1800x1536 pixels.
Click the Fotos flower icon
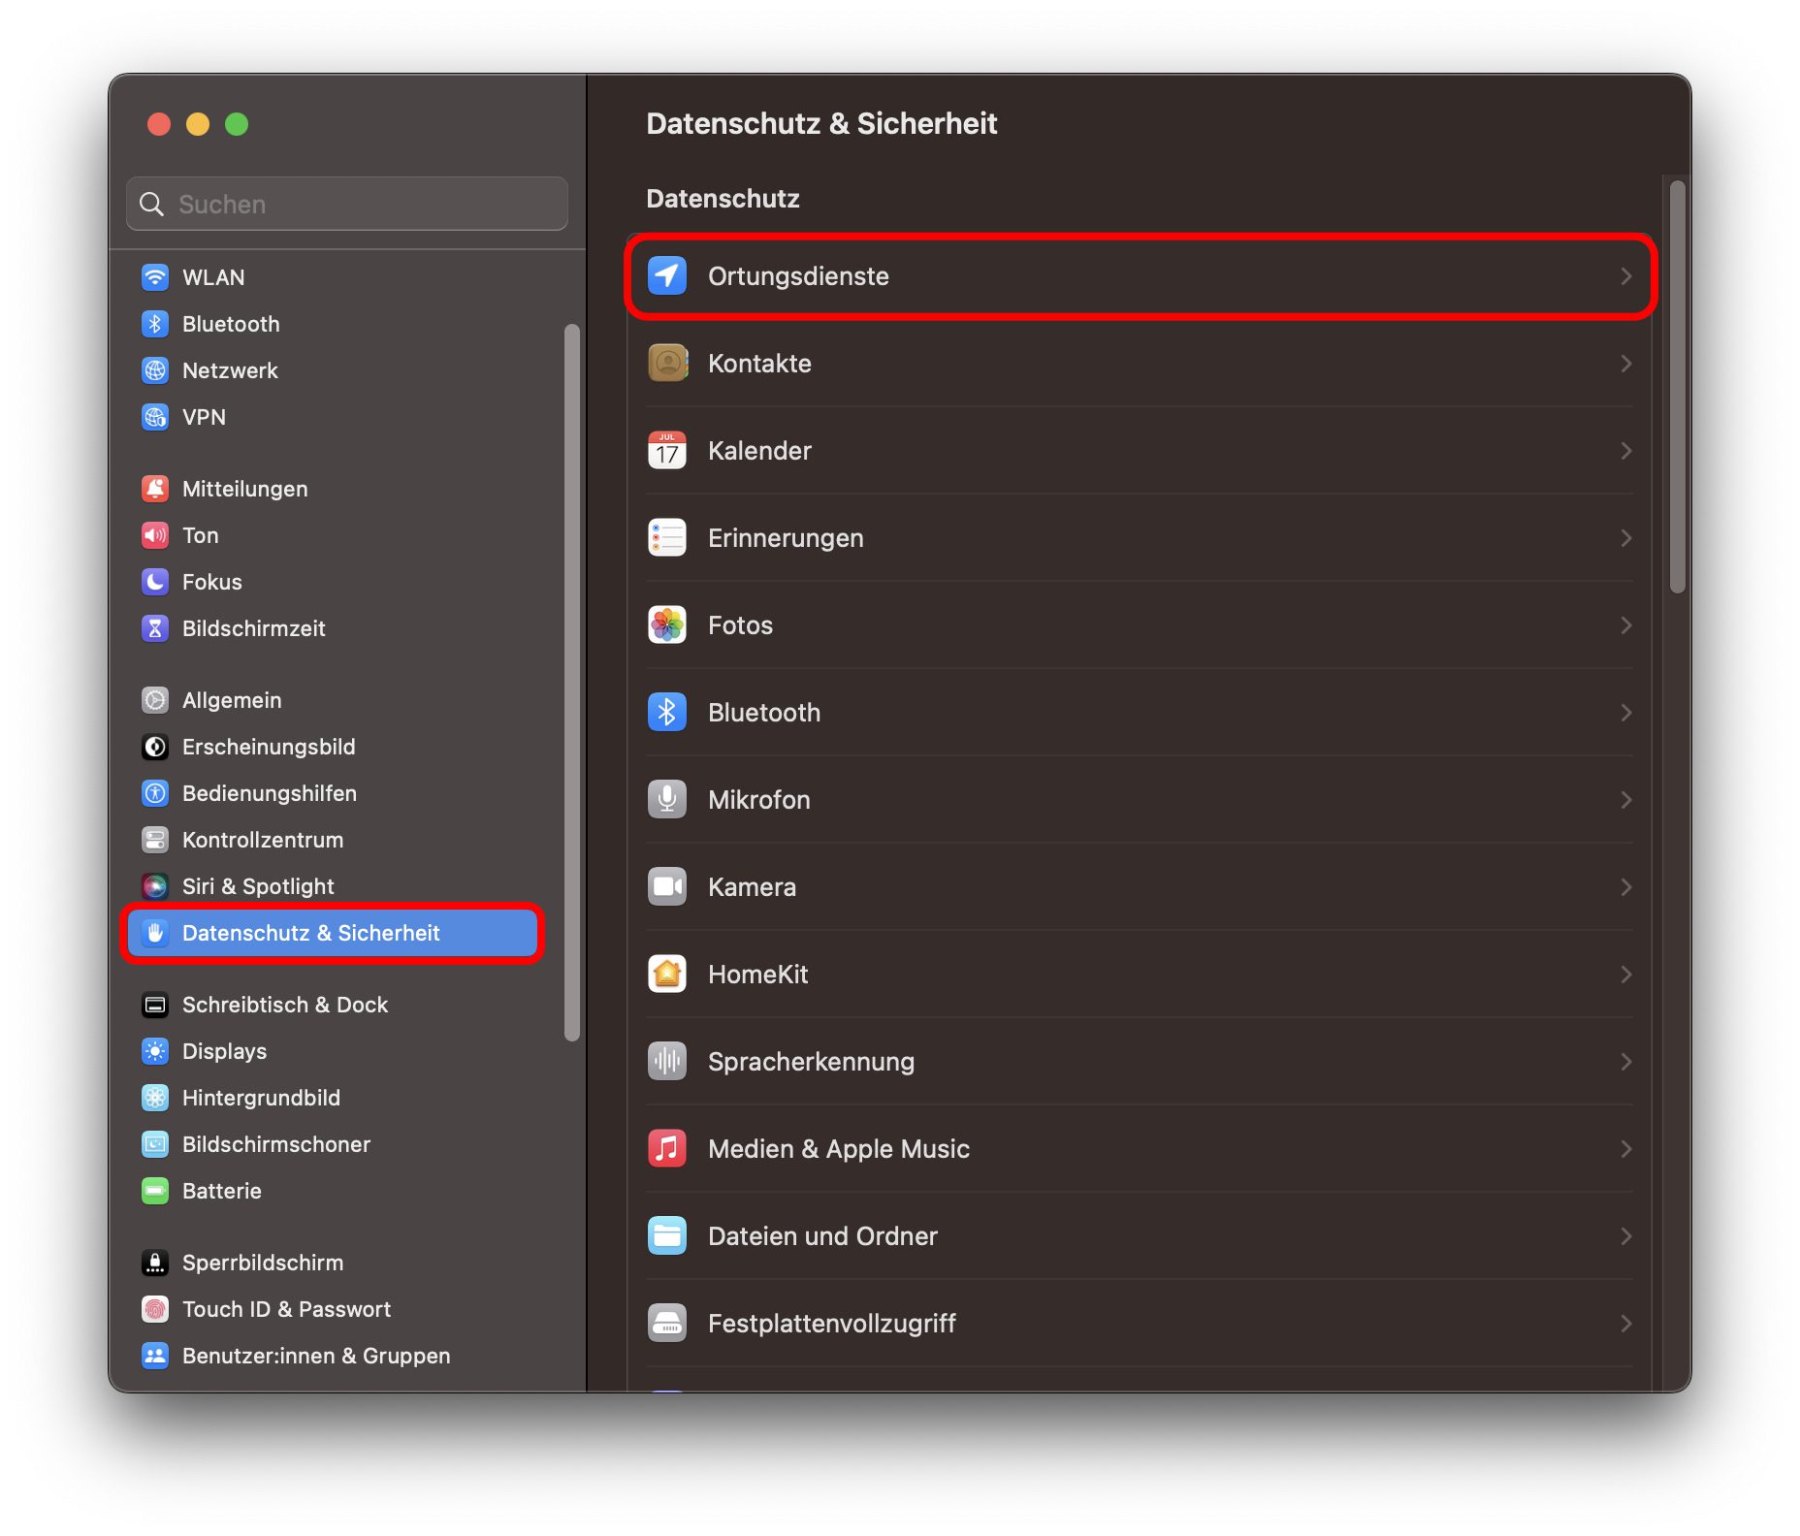pyautogui.click(x=667, y=625)
